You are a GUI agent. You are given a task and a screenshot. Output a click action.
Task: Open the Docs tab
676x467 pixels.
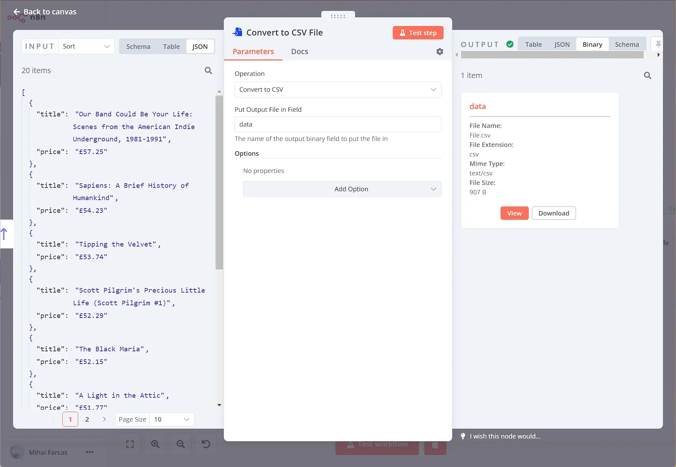tap(299, 52)
